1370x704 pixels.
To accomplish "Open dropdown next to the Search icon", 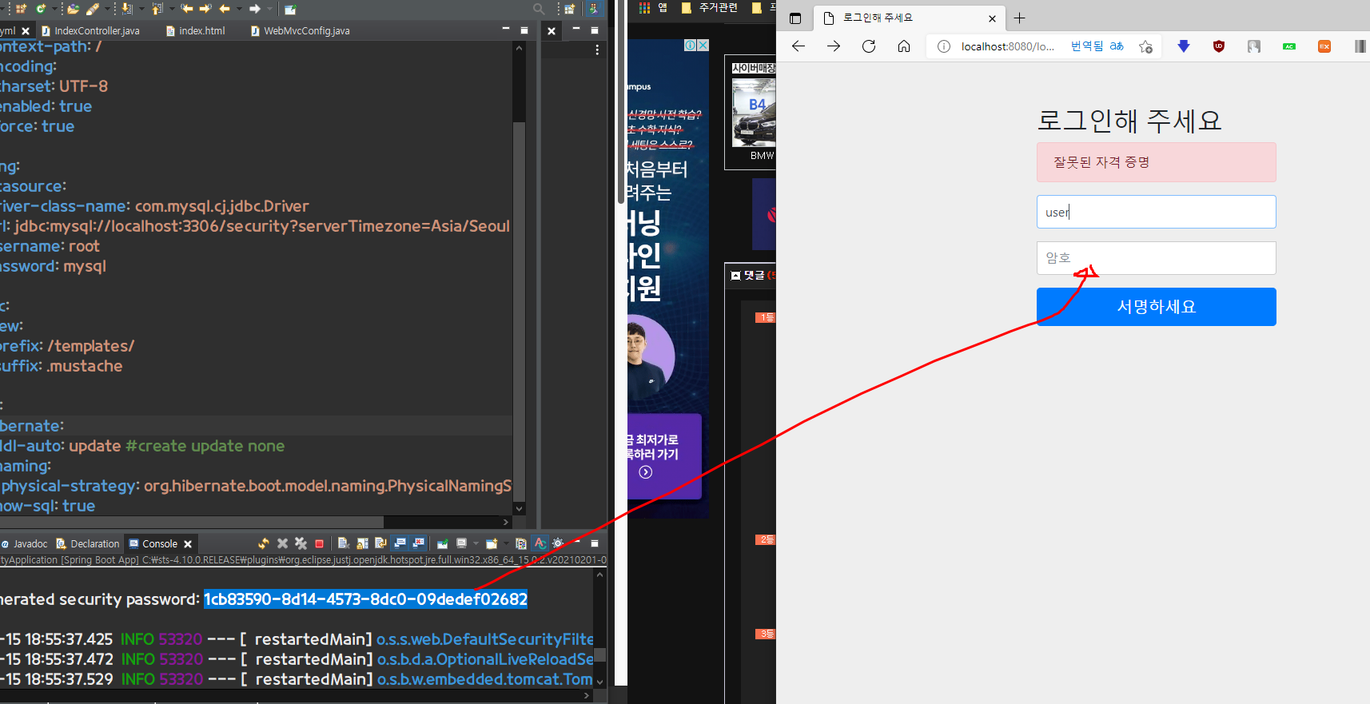I will click(x=106, y=9).
